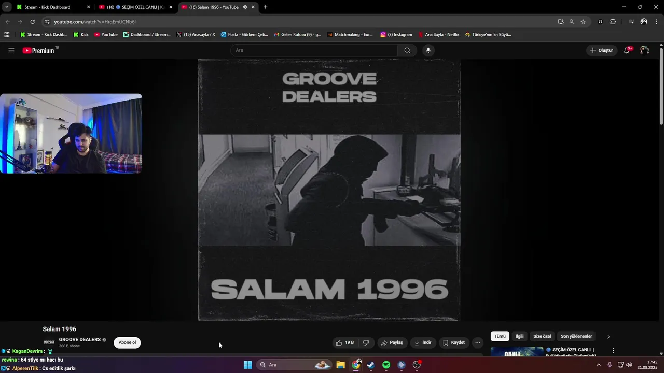The width and height of the screenshot is (664, 373).
Task: Open Chrome zoom magnifier in address bar
Action: coord(572,22)
